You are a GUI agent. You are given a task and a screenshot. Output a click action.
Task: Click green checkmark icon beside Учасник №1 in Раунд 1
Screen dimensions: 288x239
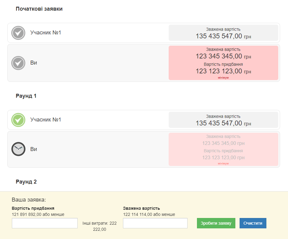point(18,120)
